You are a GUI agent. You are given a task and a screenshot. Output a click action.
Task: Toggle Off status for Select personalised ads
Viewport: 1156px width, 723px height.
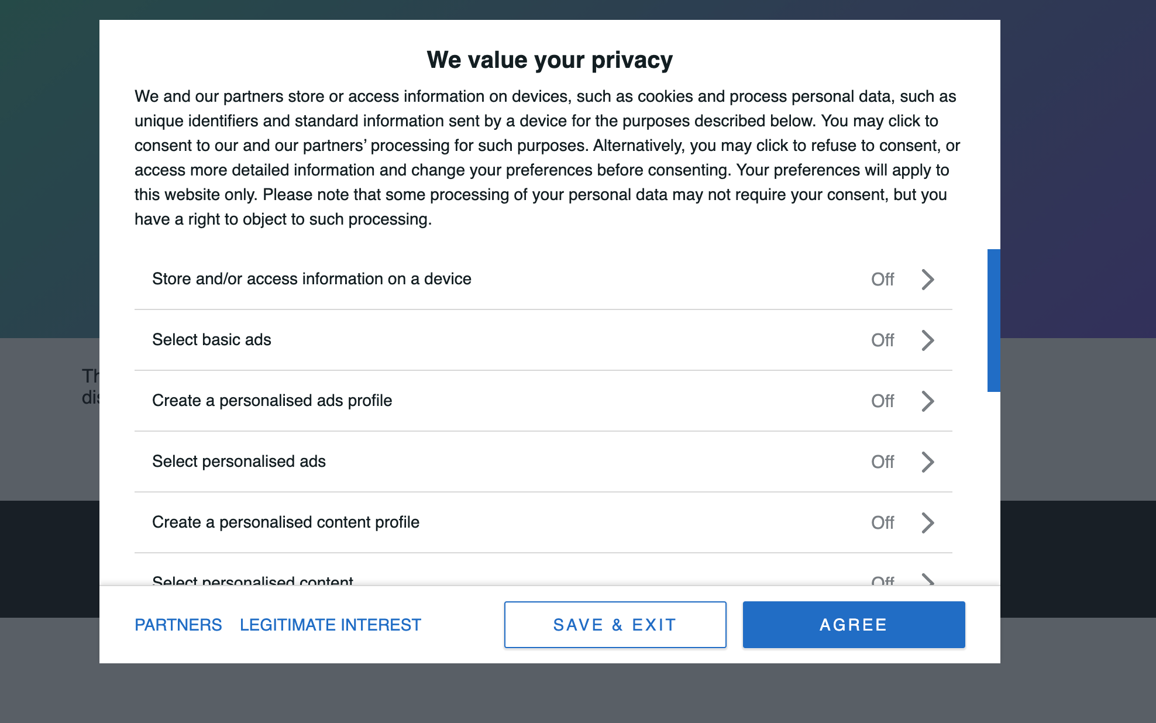(882, 462)
